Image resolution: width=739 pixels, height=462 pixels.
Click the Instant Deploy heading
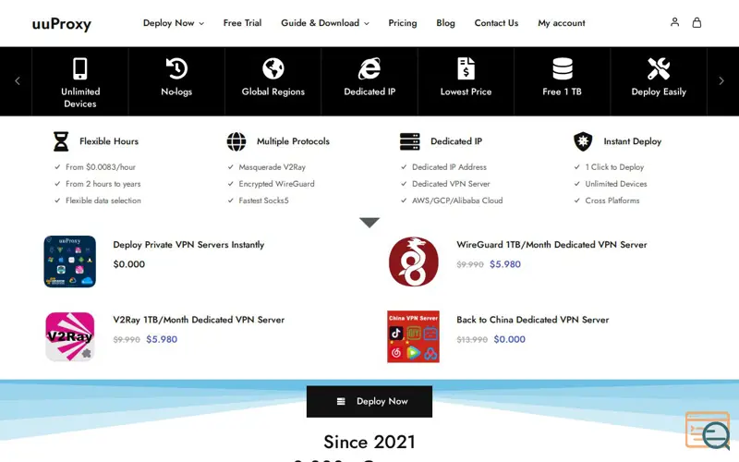pos(633,141)
